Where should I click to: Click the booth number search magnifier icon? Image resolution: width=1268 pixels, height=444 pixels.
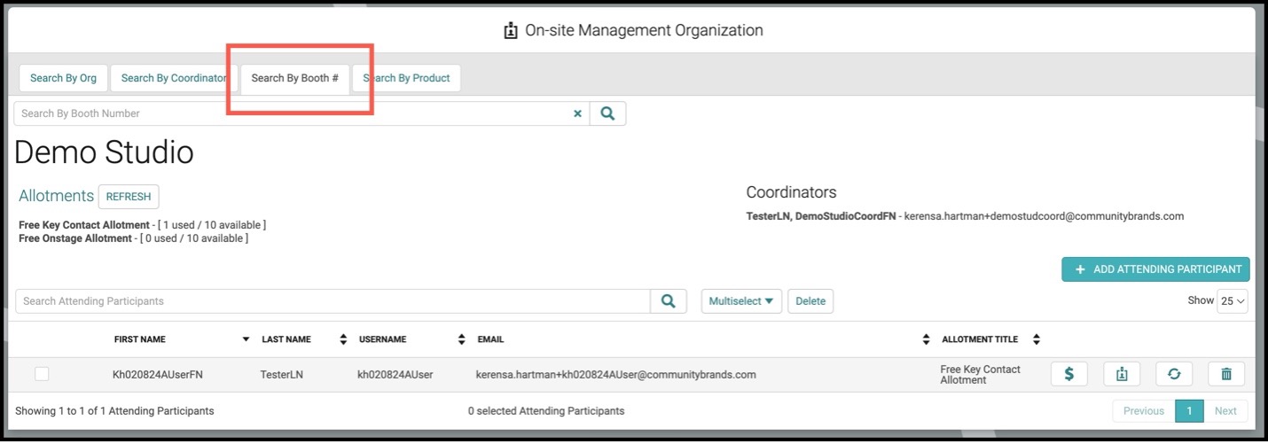[607, 113]
